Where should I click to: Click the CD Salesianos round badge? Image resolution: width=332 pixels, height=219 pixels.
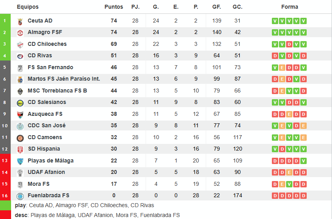[20, 103]
